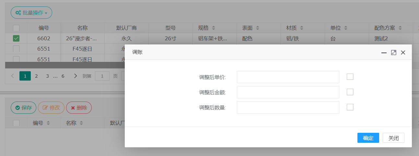Viewport: 419px width, 156px height.
Task: Close the 调账 dialog with X icon
Action: pyautogui.click(x=403, y=53)
